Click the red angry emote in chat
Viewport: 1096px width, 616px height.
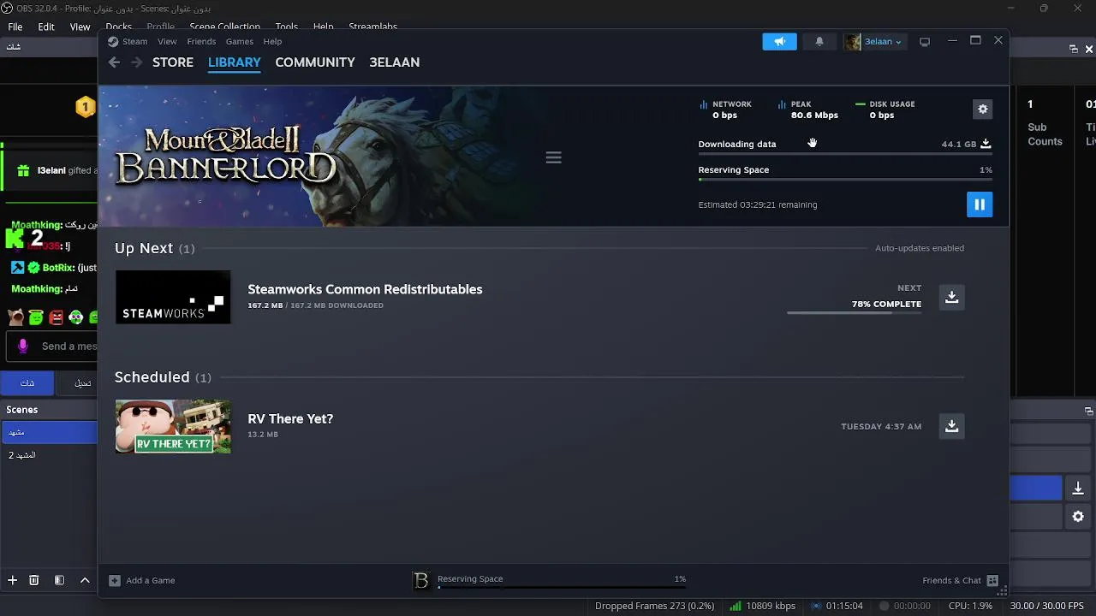pos(57,317)
